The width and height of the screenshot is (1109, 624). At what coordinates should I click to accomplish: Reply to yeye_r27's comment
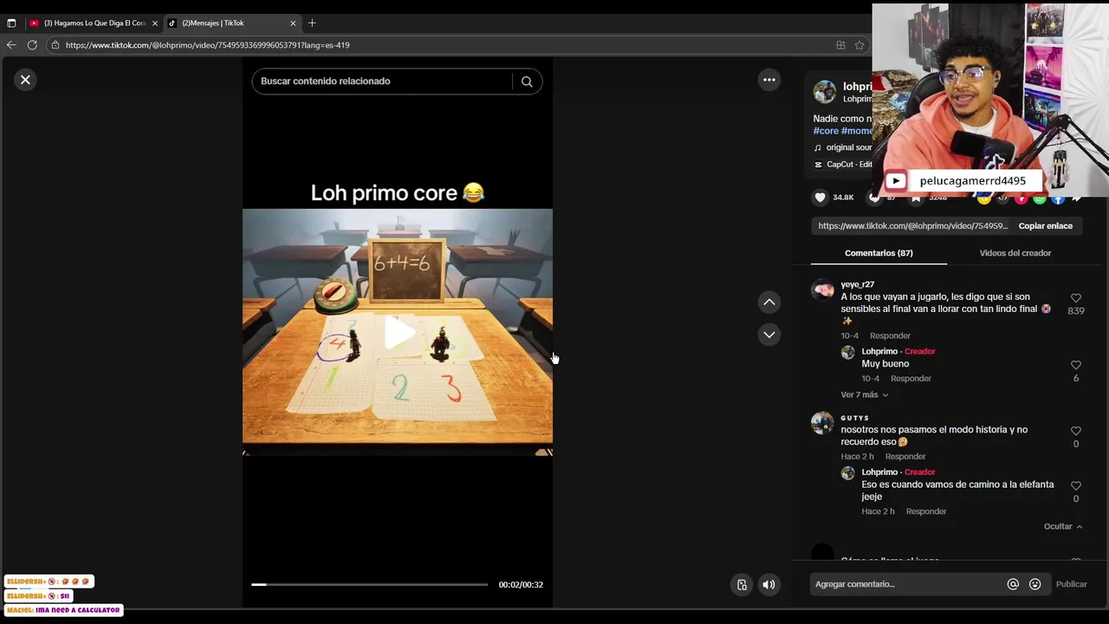click(890, 336)
